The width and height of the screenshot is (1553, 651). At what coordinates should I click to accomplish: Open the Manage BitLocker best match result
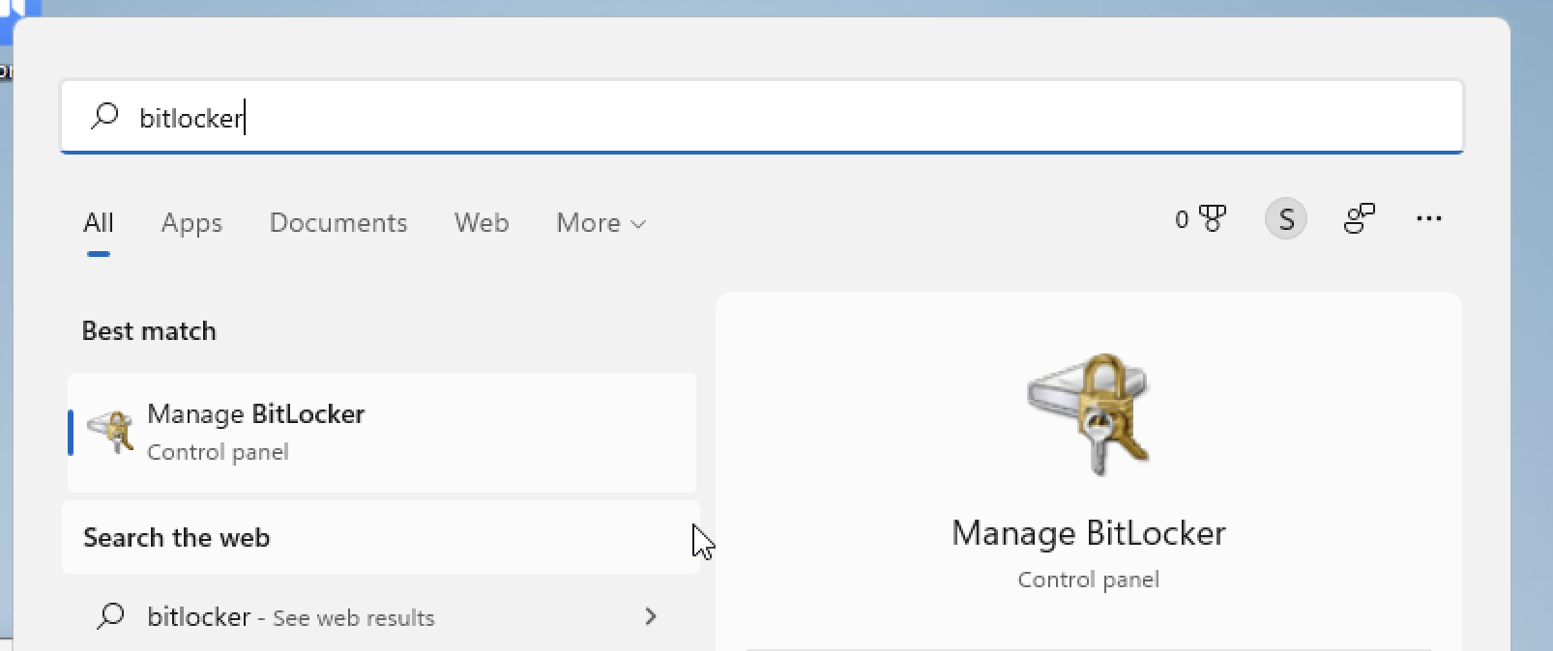(x=382, y=433)
